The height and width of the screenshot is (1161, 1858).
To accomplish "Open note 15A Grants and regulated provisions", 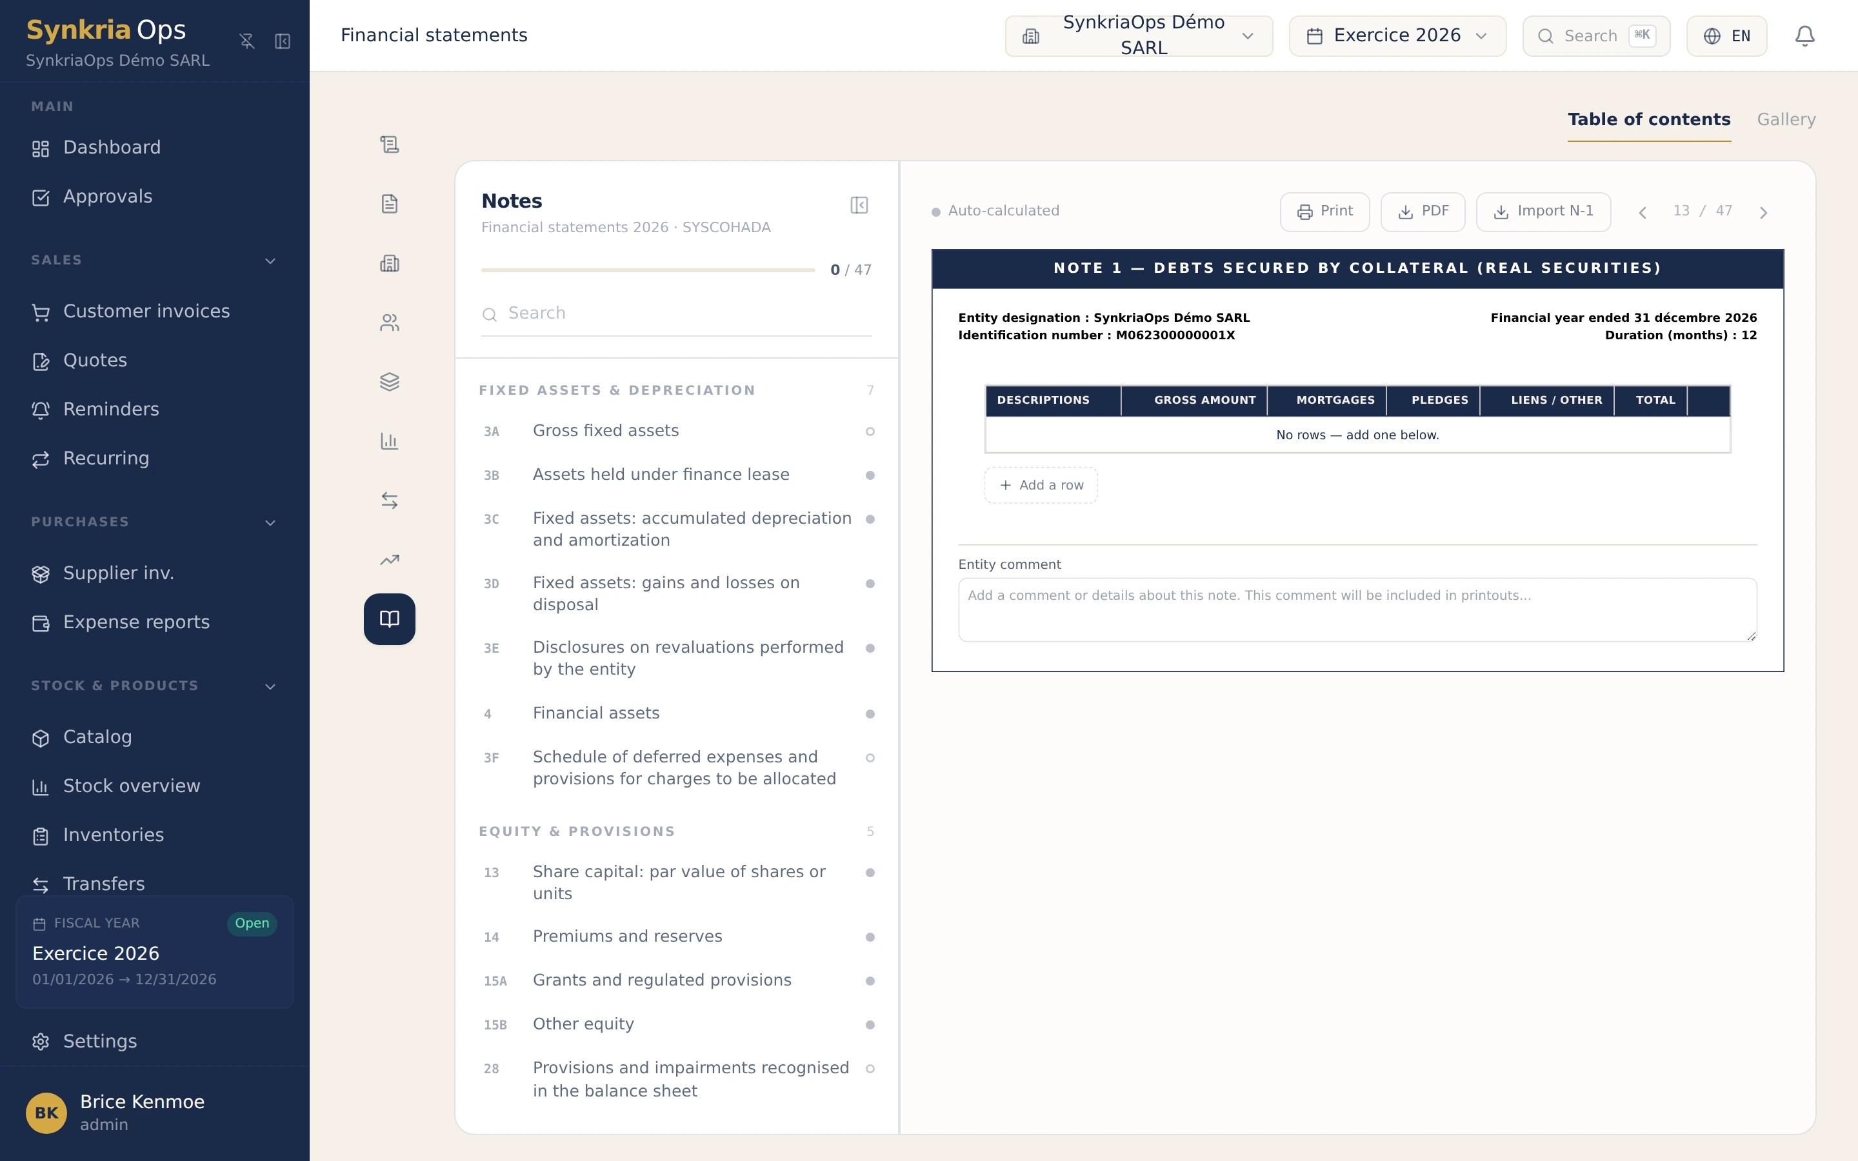I will (676, 980).
